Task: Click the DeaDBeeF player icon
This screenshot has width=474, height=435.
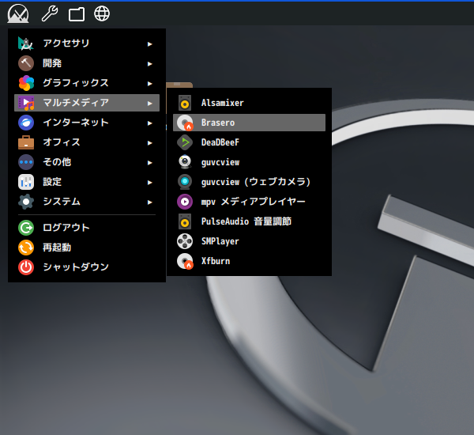Action: click(x=185, y=142)
